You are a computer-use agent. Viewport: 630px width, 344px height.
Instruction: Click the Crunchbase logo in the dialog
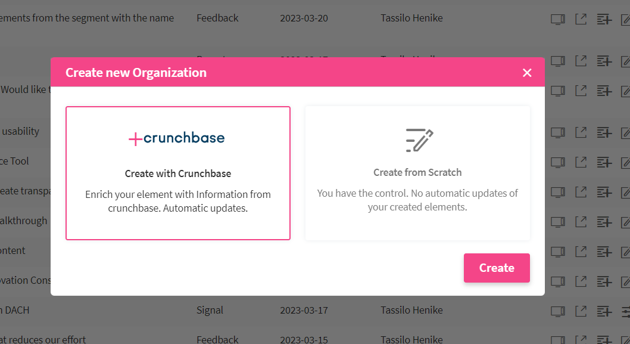coord(177,138)
